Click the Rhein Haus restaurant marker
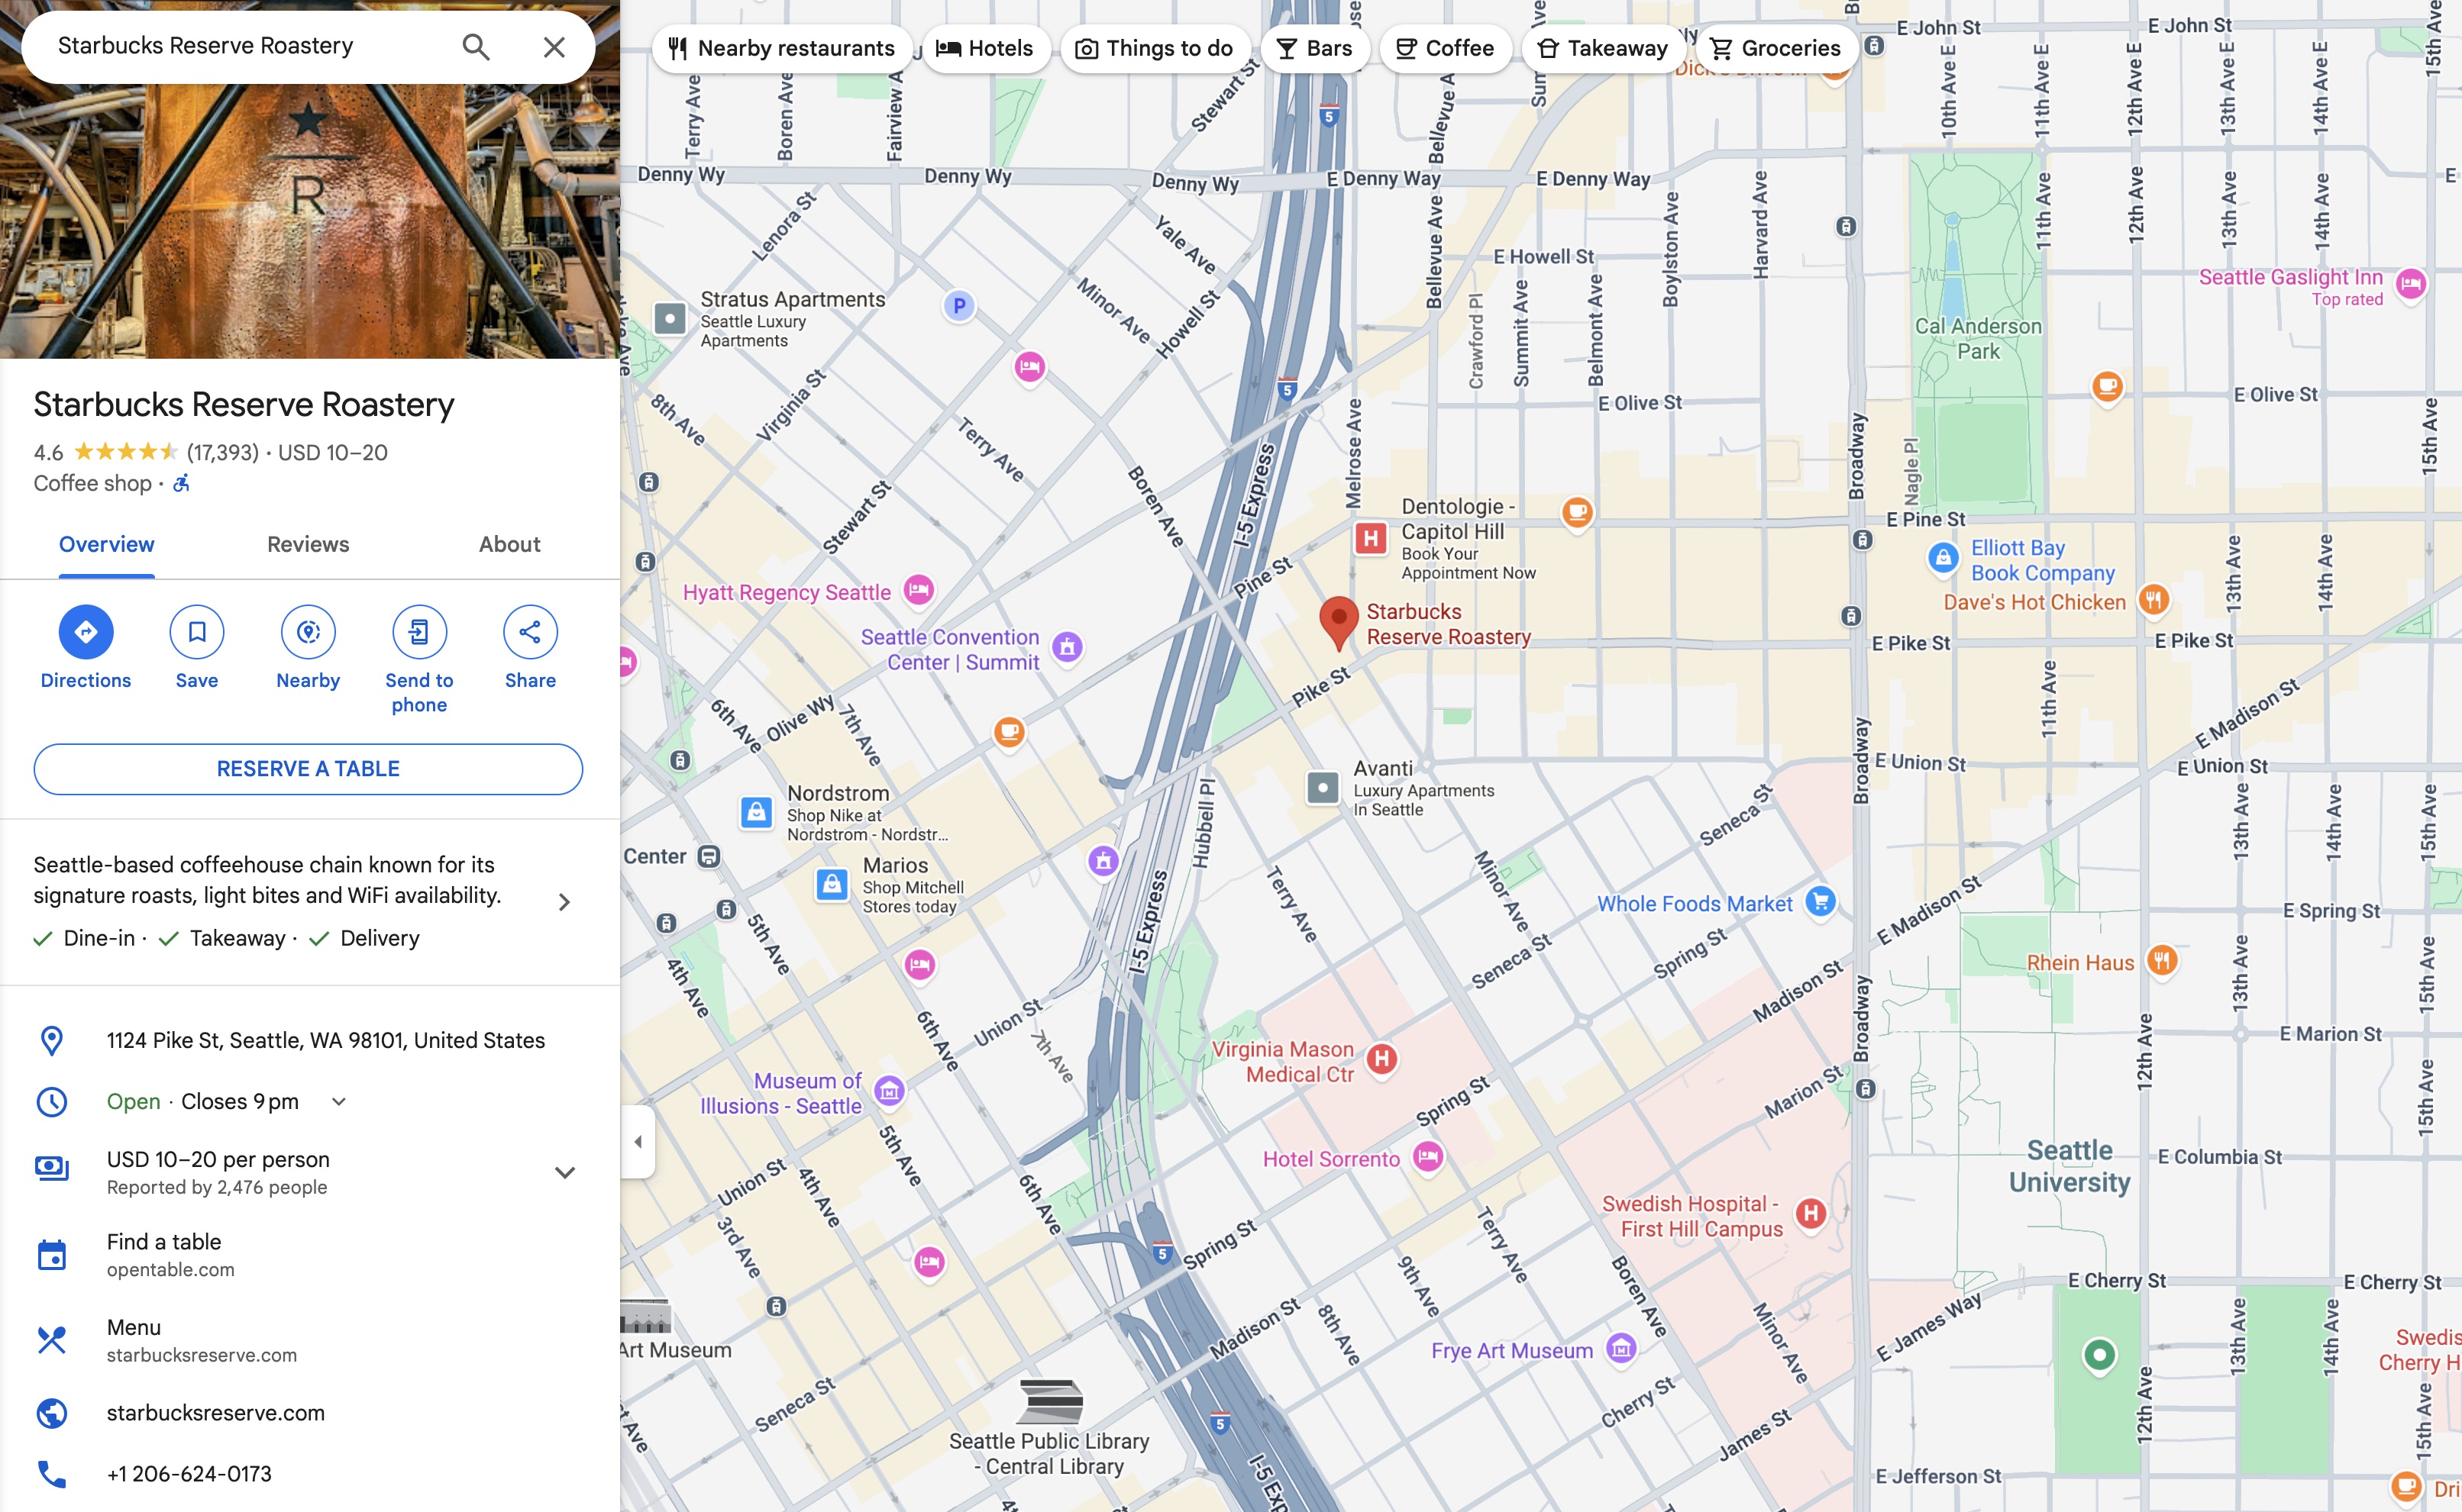The height and width of the screenshot is (1512, 2462). coord(2162,961)
